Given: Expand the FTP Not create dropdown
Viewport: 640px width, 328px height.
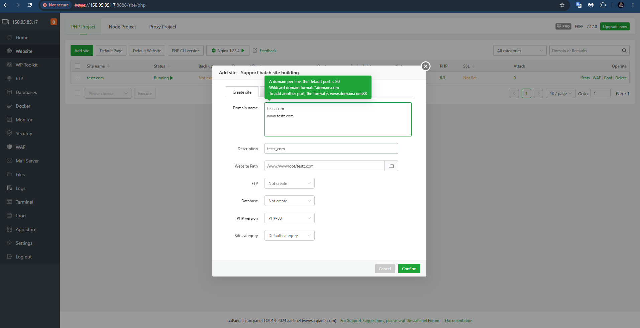Looking at the screenshot, I should (290, 183).
